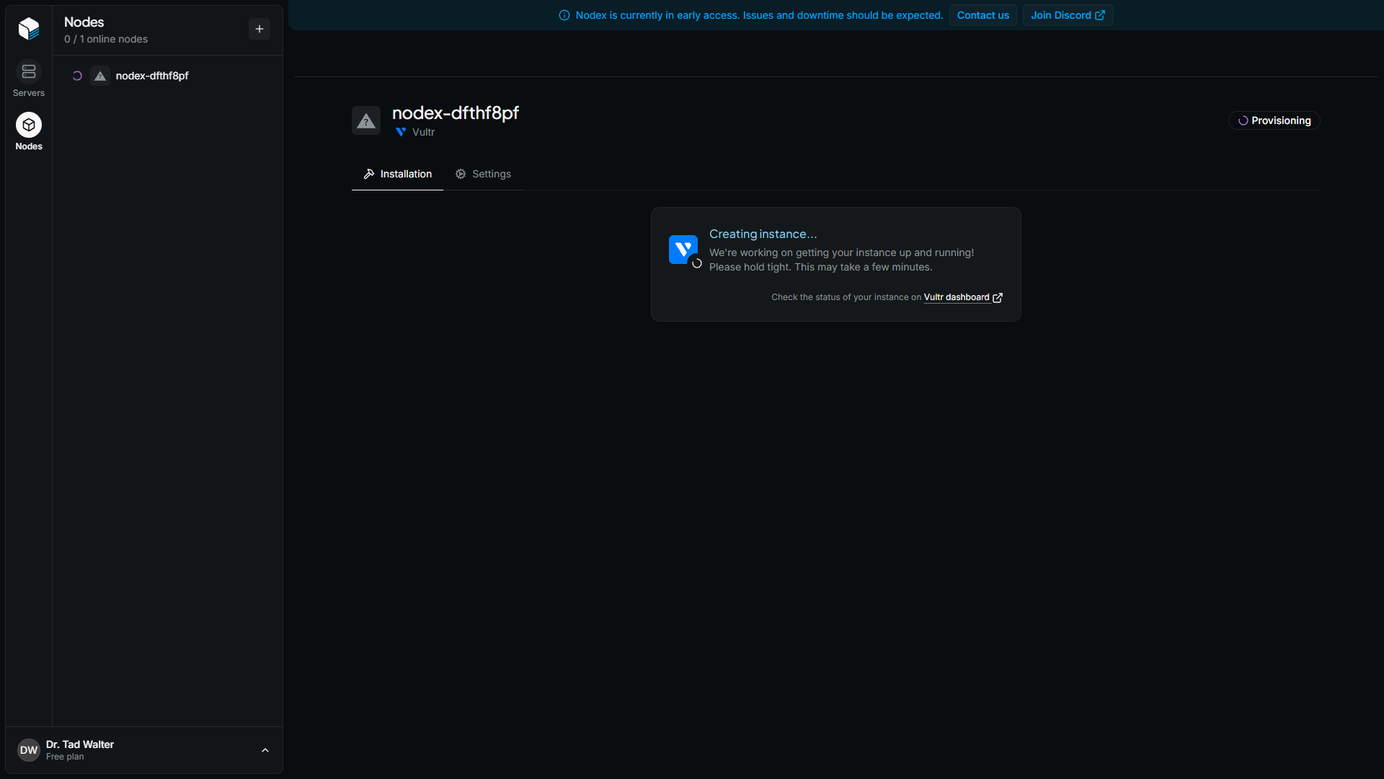1384x779 pixels.
Task: Click the Contact us button
Action: pos(983,15)
